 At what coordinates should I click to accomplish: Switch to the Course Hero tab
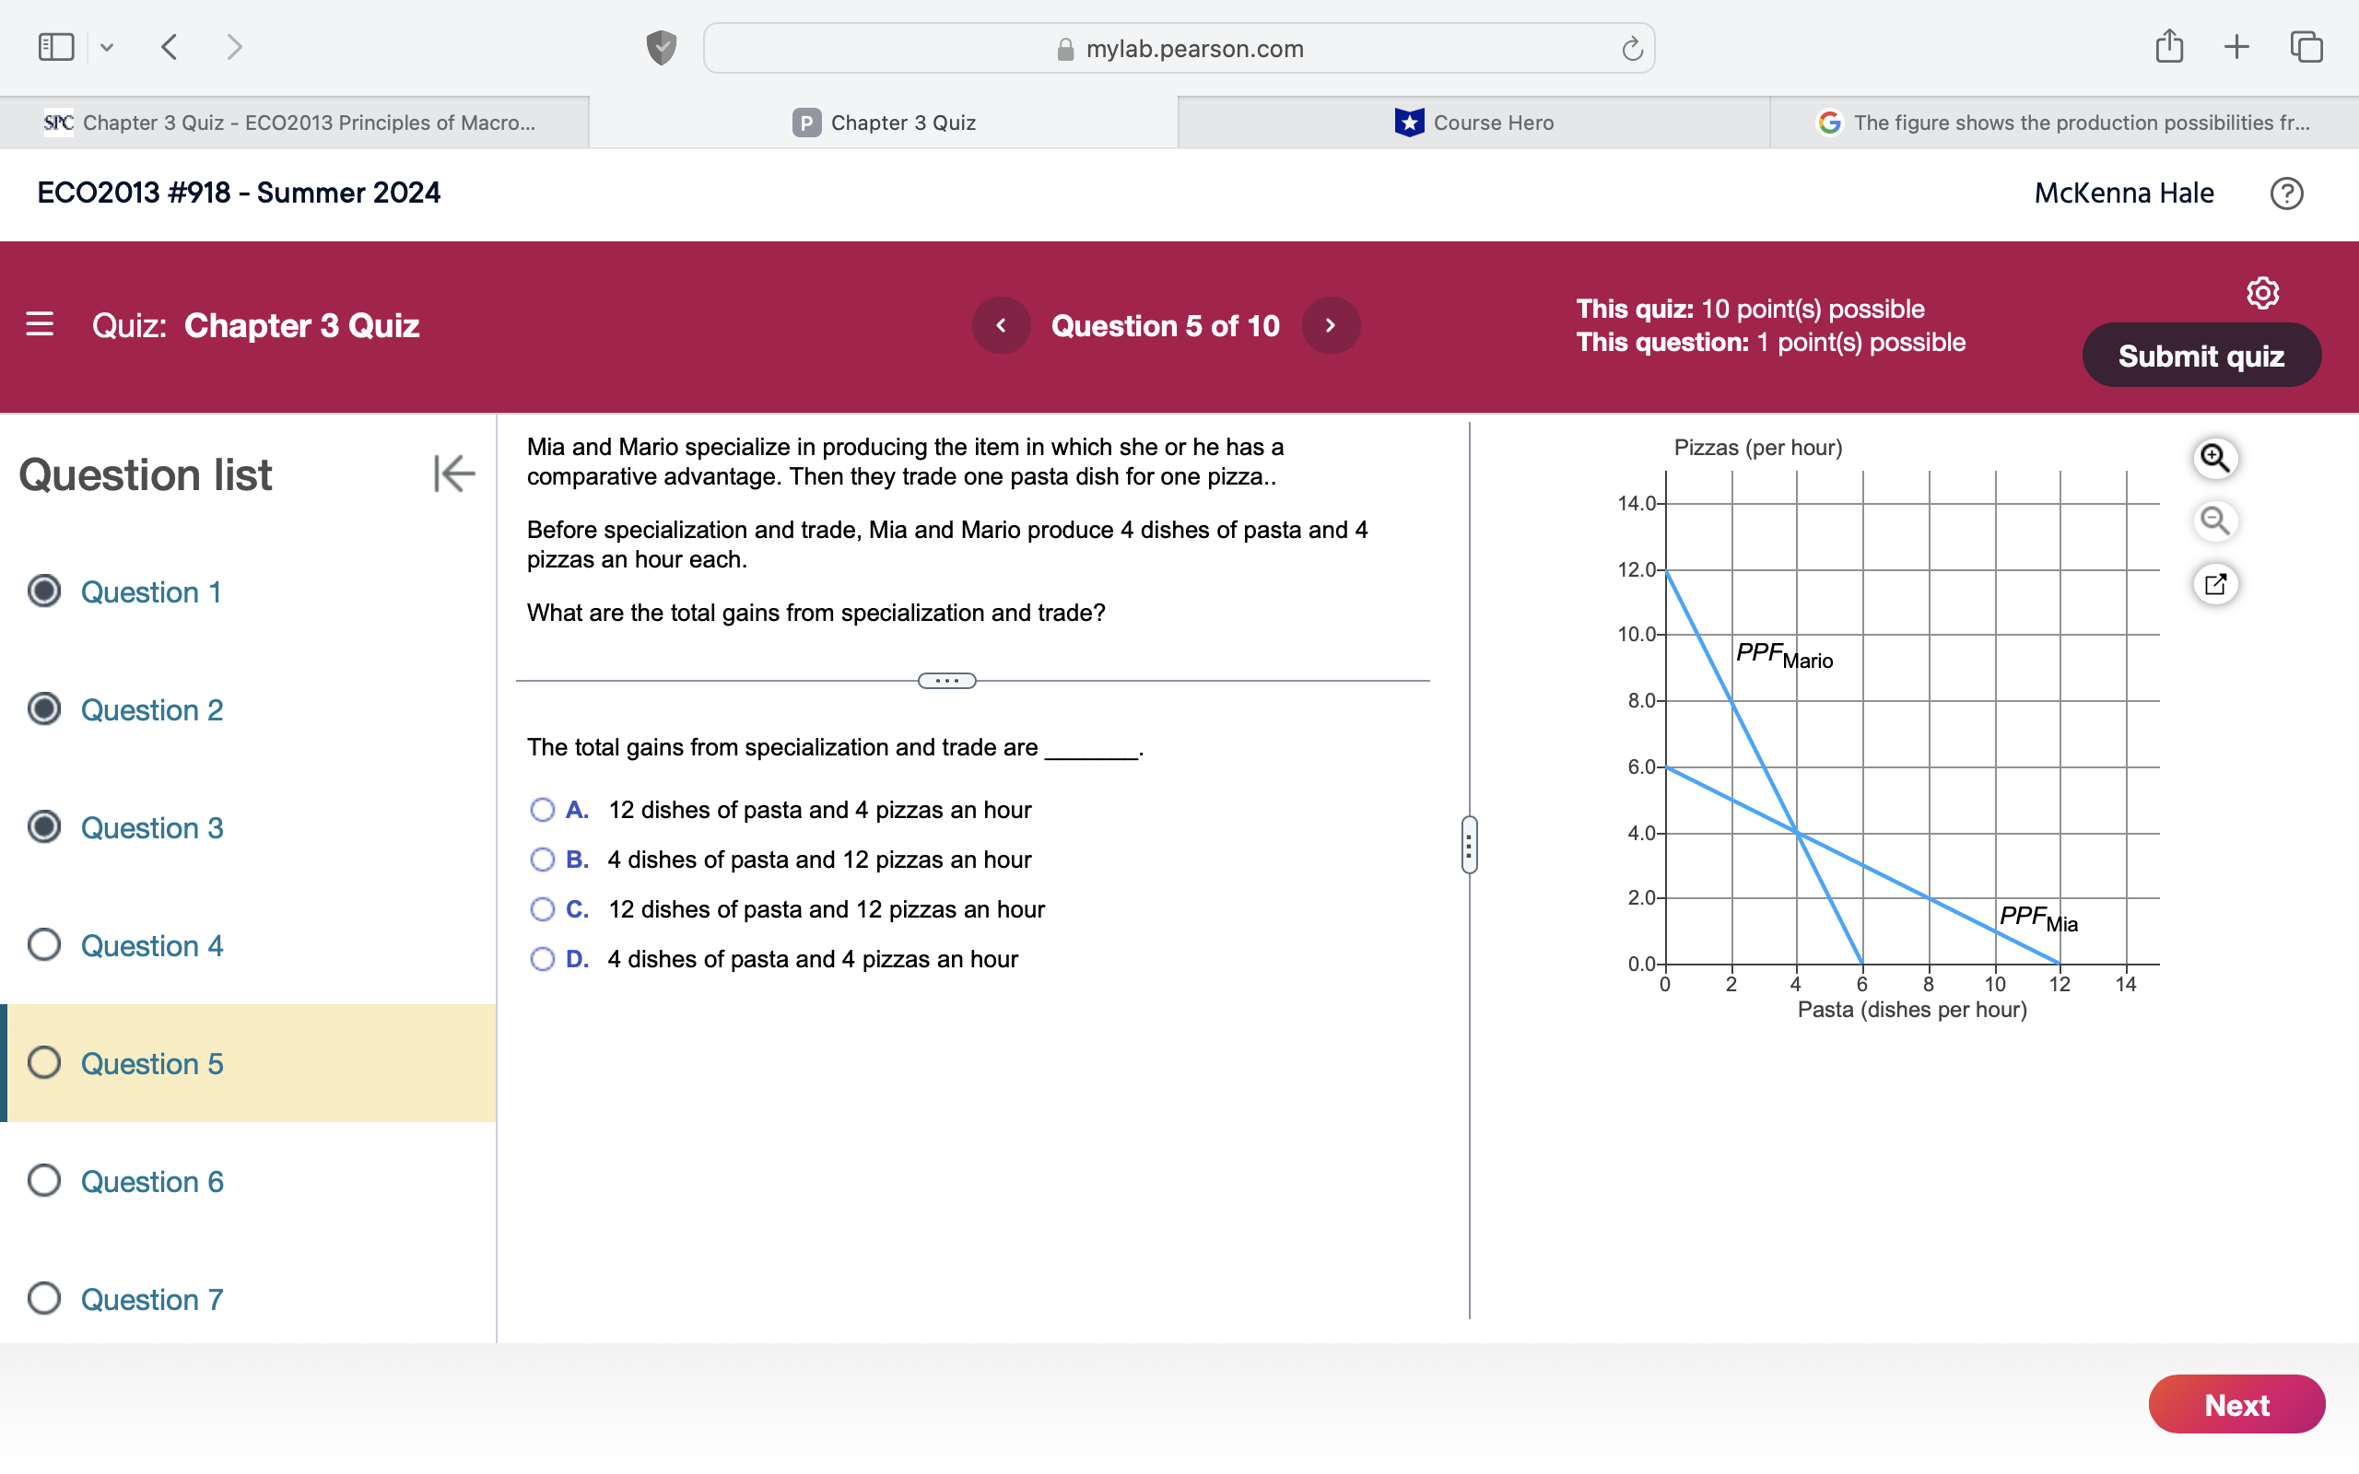[x=1472, y=122]
